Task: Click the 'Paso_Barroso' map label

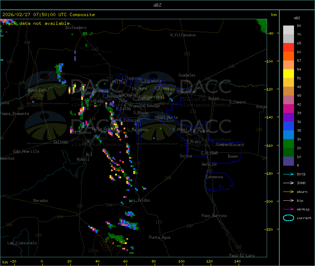Action: (x=214, y=216)
